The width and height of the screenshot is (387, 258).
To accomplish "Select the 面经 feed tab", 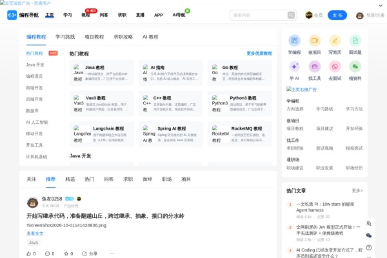I will (147, 179).
